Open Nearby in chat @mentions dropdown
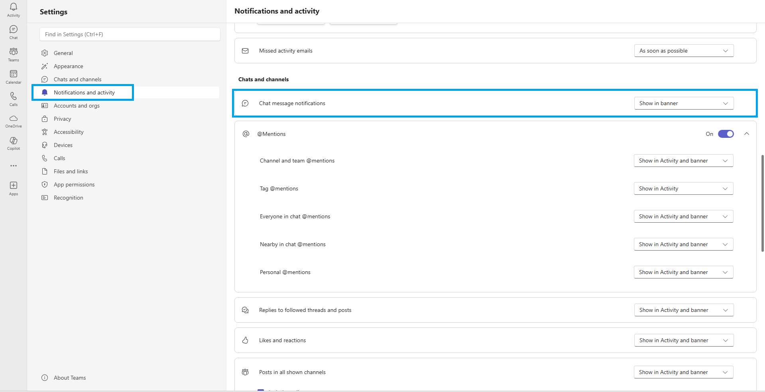Viewport: 765px width, 392px height. tap(683, 244)
